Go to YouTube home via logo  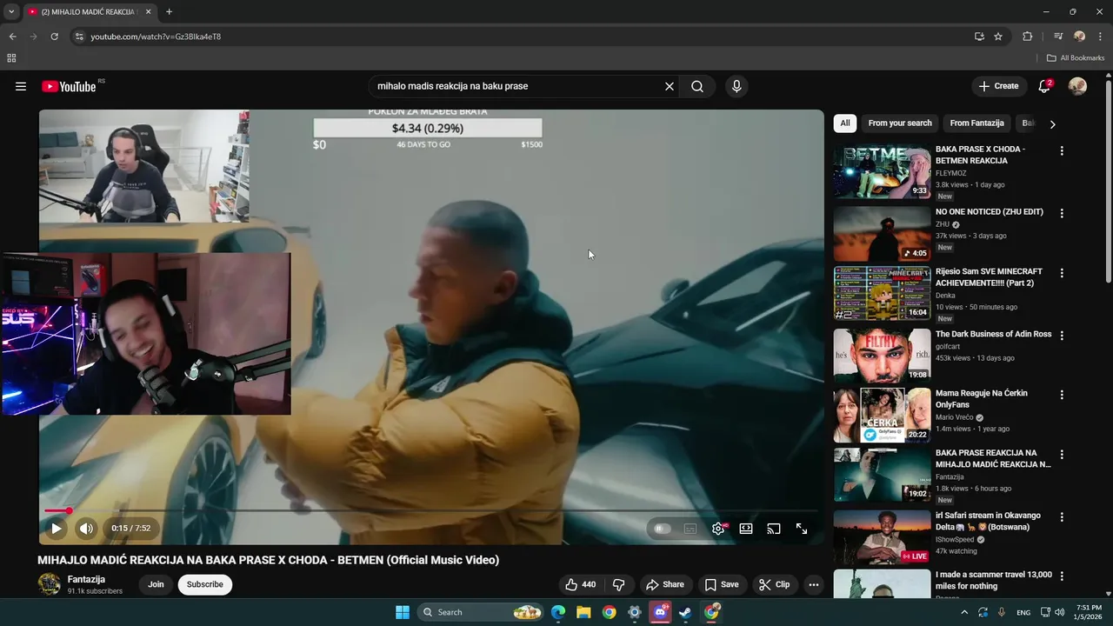coord(69,86)
